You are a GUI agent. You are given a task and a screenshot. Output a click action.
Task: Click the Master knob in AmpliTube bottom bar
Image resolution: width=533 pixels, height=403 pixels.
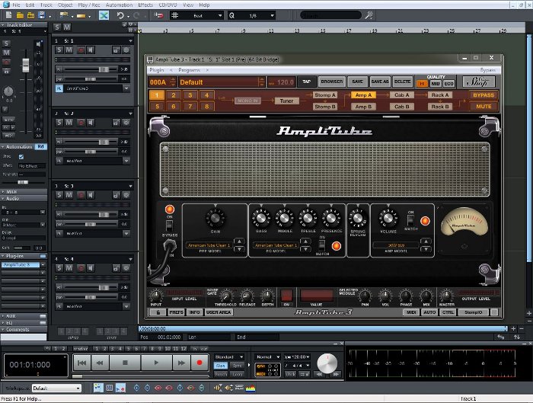click(x=447, y=296)
